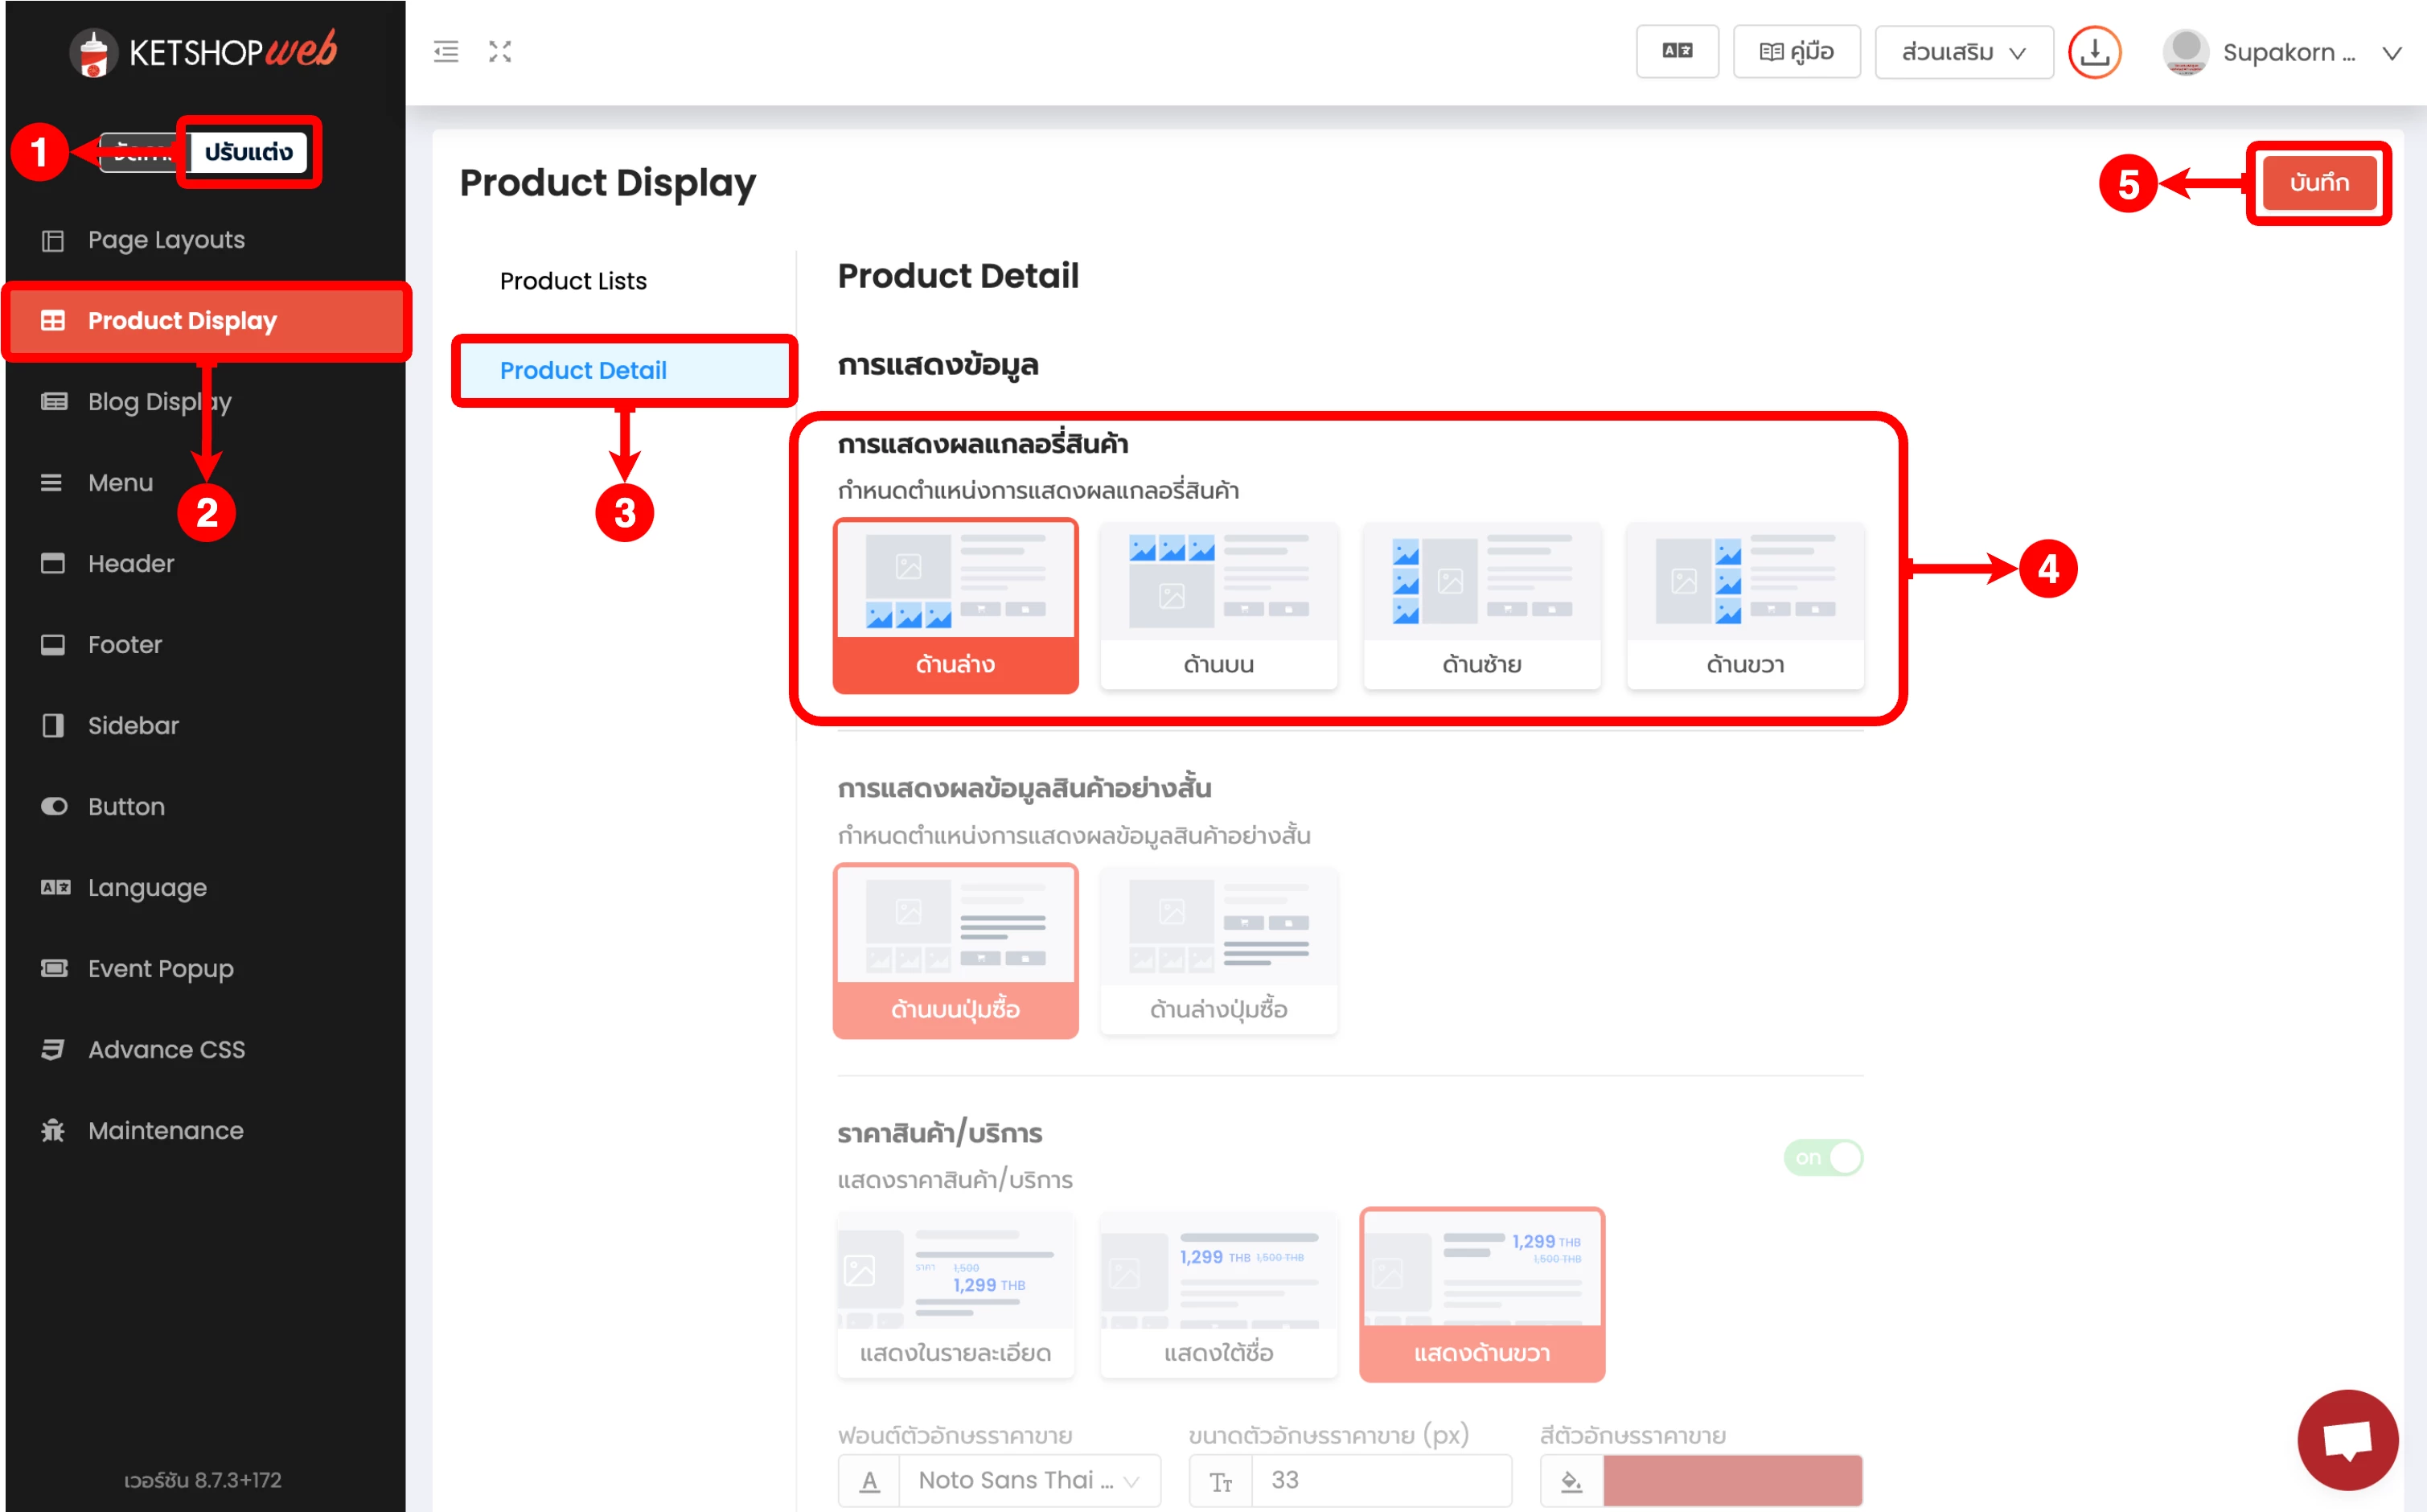Click the Advance CSS sidebar icon
This screenshot has width=2427, height=1512.
[x=53, y=1049]
